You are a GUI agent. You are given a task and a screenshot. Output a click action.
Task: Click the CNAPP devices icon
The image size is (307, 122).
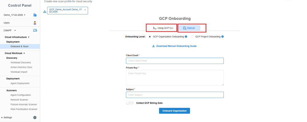click(35, 30)
